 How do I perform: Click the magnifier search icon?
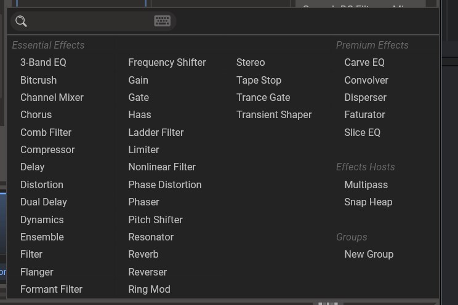click(21, 22)
